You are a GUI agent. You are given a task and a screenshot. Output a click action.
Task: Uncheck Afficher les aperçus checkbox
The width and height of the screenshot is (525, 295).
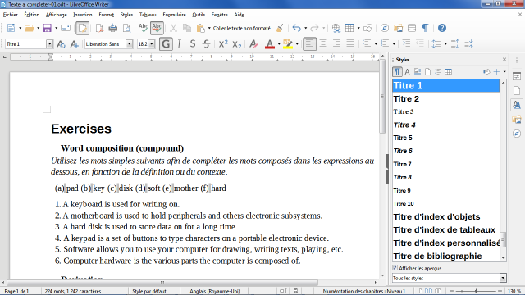pos(395,268)
